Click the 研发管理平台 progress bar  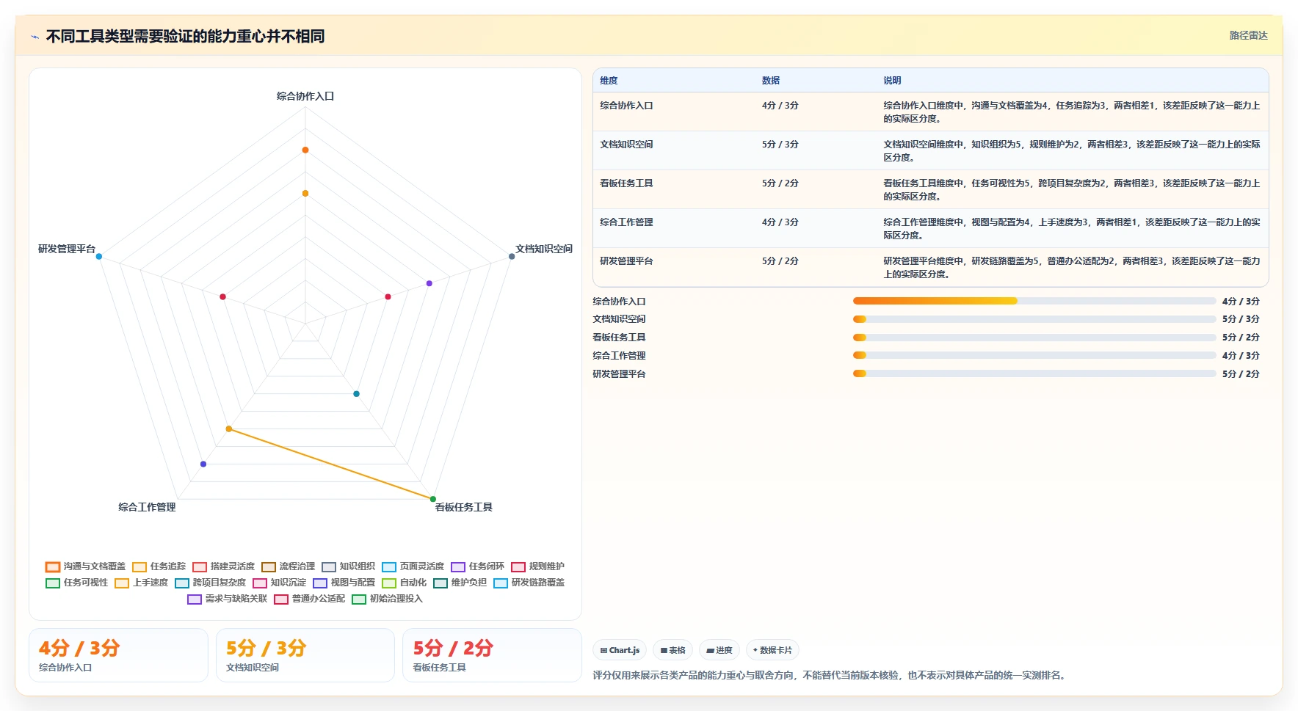[x=1034, y=373]
